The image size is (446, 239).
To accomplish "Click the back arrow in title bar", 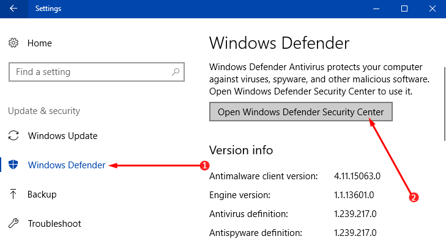I will (13, 9).
